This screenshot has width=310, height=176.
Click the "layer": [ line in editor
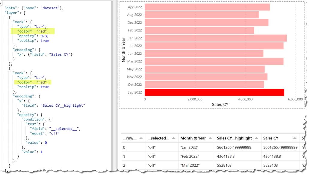click(15, 13)
